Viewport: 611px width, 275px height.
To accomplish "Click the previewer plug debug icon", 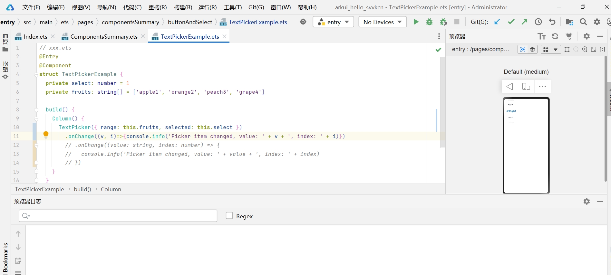I will [x=569, y=36].
